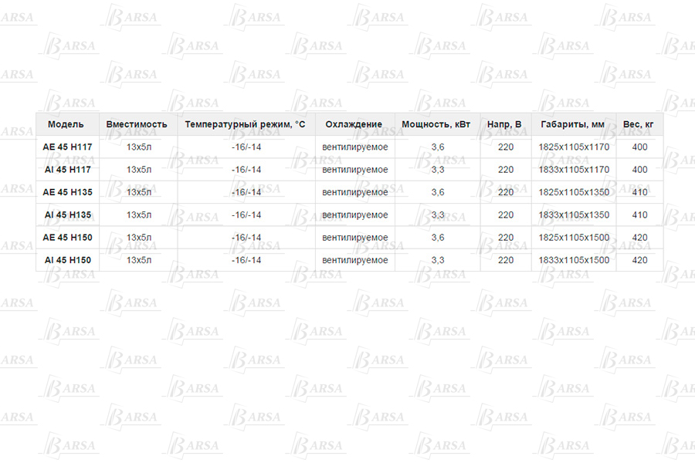This screenshot has height=463, width=695.
Task: Click the AE 45 H117 model cell
Action: tap(66, 147)
